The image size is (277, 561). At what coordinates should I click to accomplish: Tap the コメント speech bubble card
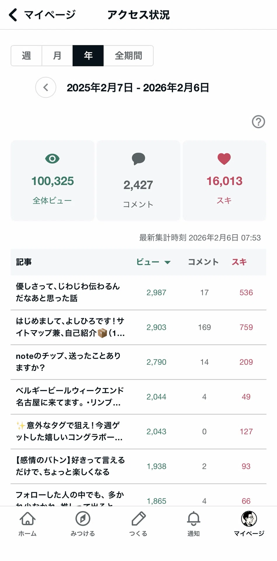[138, 181]
